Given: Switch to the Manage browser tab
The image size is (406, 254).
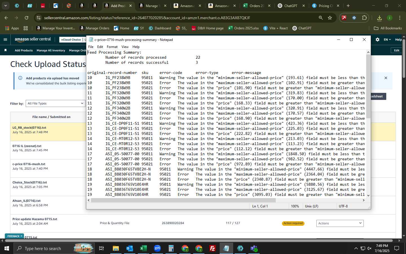Looking at the screenshot, I should pyautogui.click(x=153, y=6).
